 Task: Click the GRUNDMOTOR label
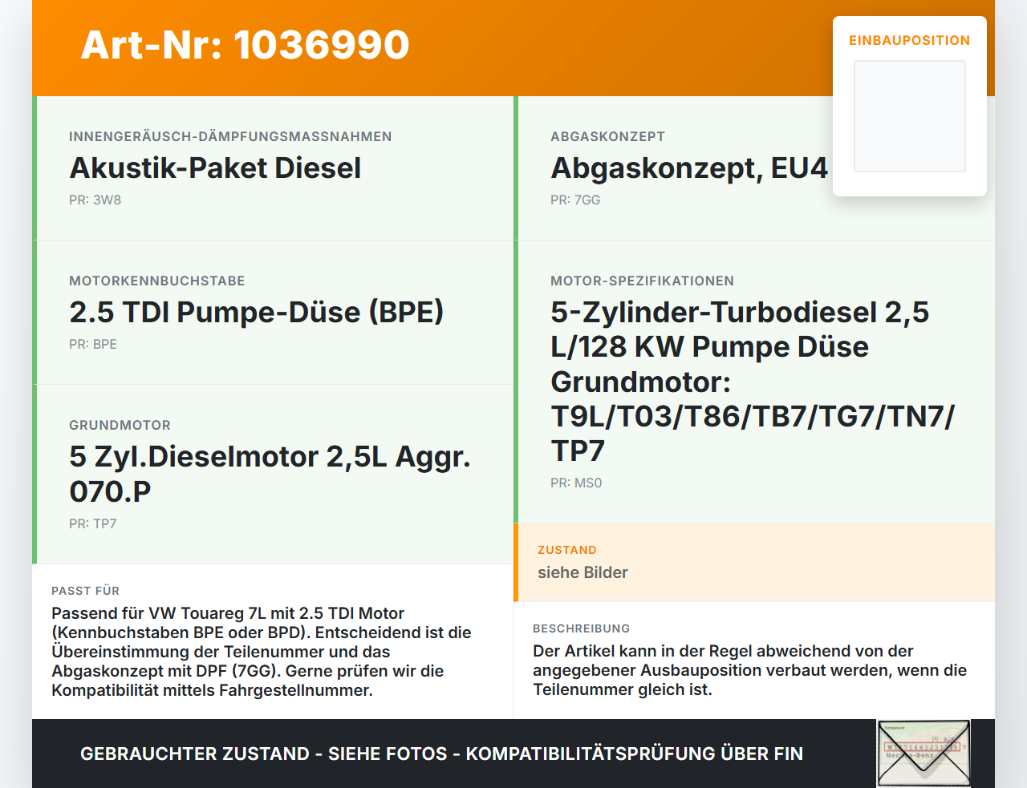click(x=120, y=425)
